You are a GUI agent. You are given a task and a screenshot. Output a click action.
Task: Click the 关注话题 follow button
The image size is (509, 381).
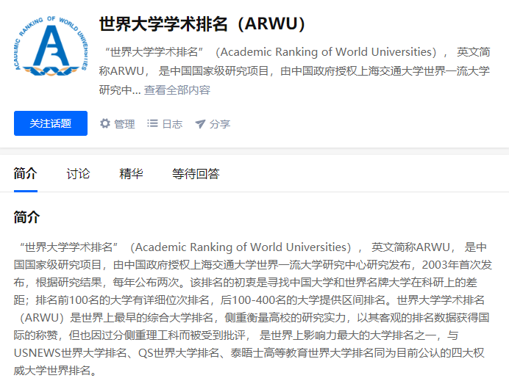51,123
